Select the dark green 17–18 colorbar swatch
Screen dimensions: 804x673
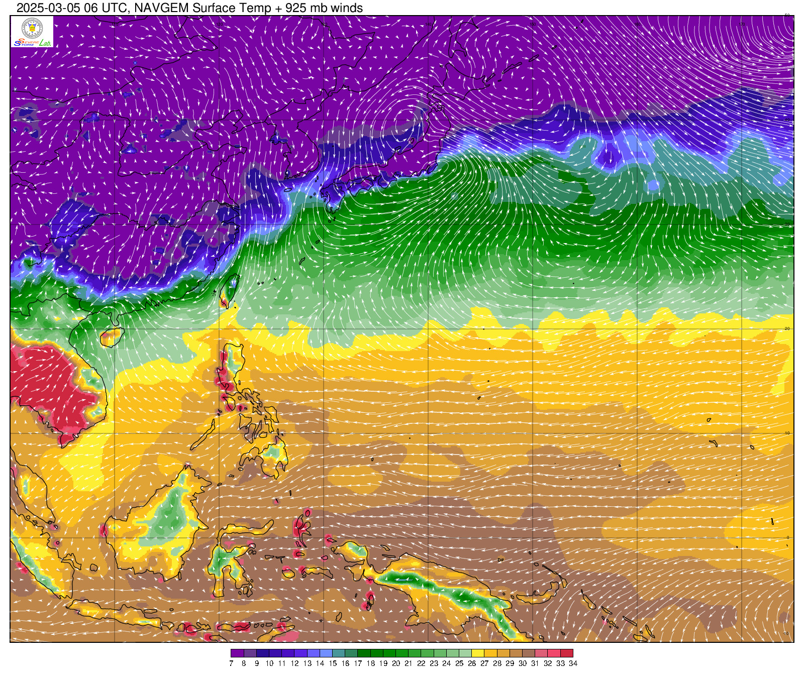[x=364, y=653]
